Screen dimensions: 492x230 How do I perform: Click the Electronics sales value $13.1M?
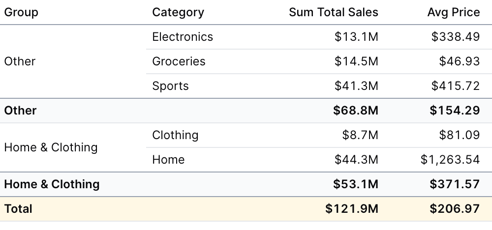tap(356, 37)
